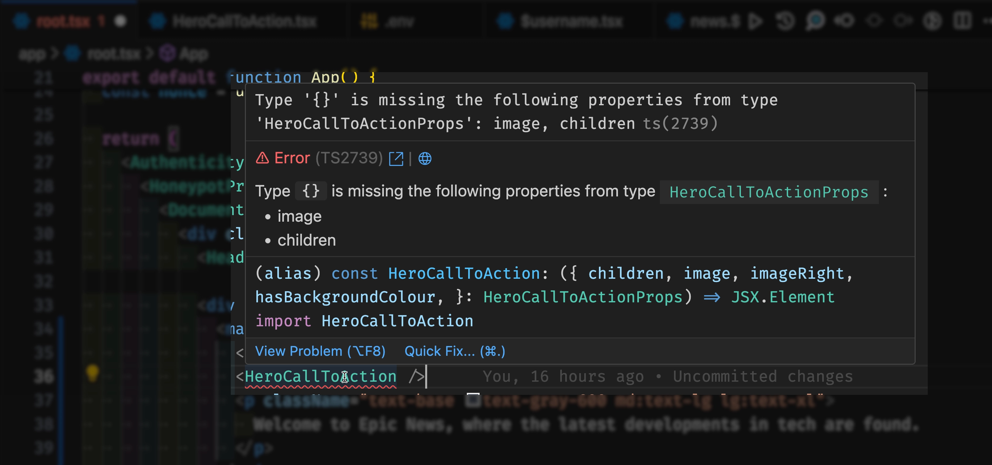Open the Timeline history icon in the toolbar

(784, 21)
